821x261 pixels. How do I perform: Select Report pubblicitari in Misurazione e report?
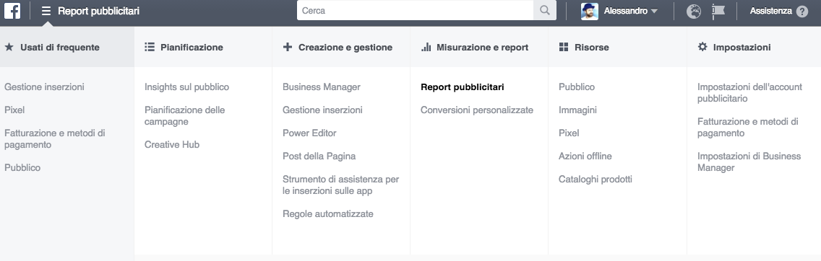pos(463,87)
